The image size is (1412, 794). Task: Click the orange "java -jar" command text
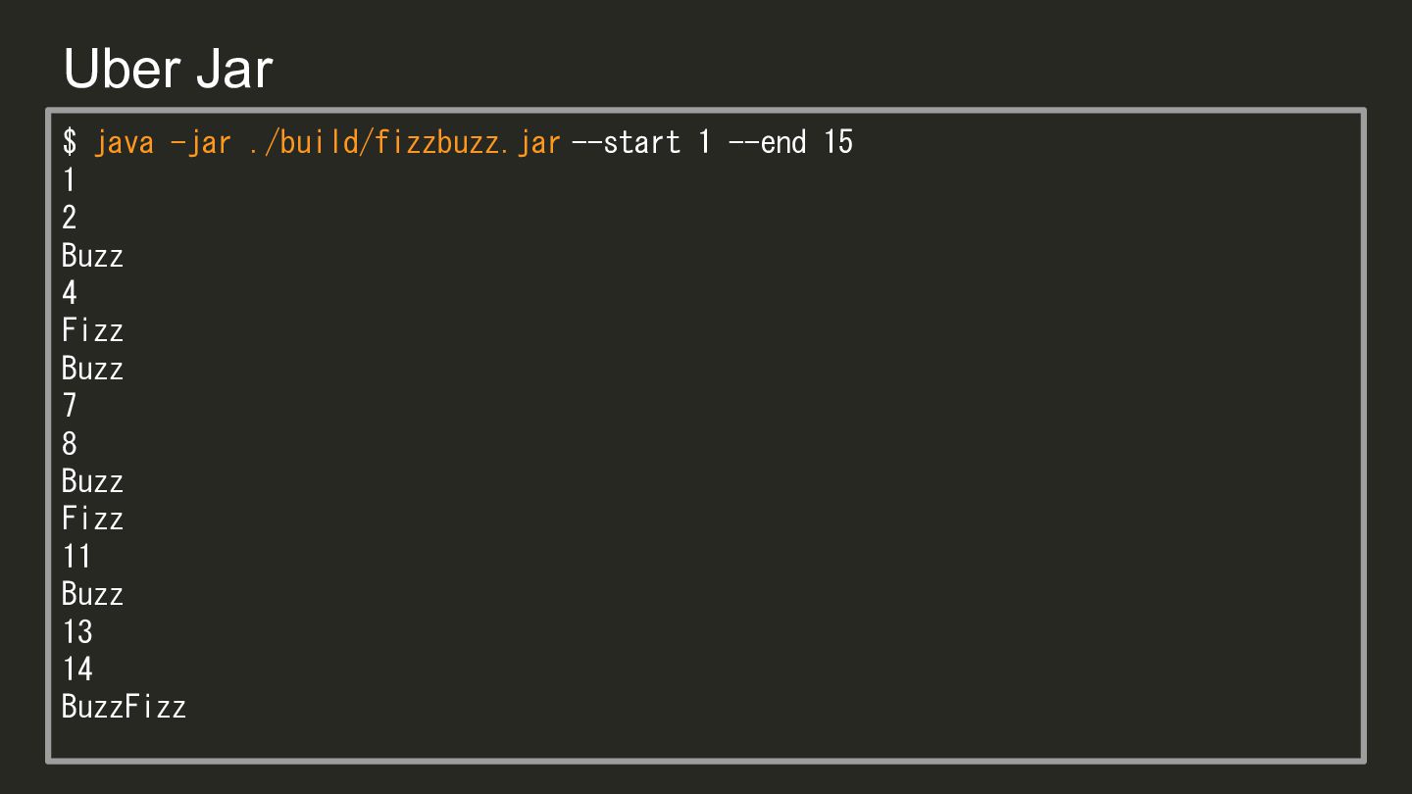tap(163, 143)
